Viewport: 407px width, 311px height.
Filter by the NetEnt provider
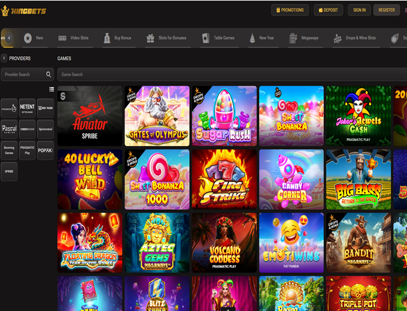point(28,108)
